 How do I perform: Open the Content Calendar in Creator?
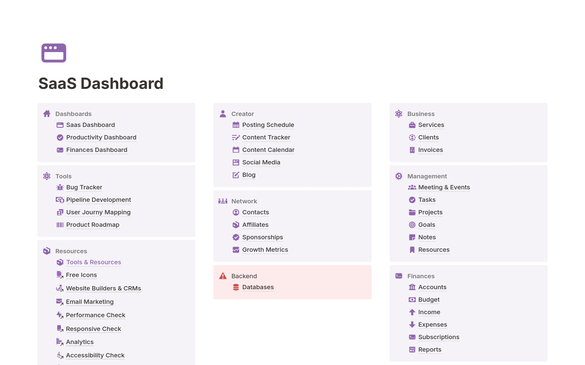click(x=268, y=149)
